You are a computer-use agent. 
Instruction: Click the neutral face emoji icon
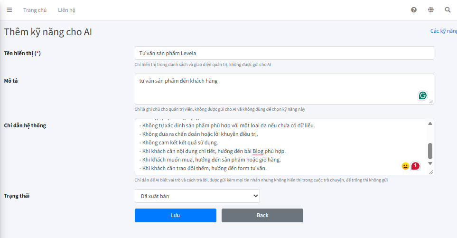tap(405, 166)
